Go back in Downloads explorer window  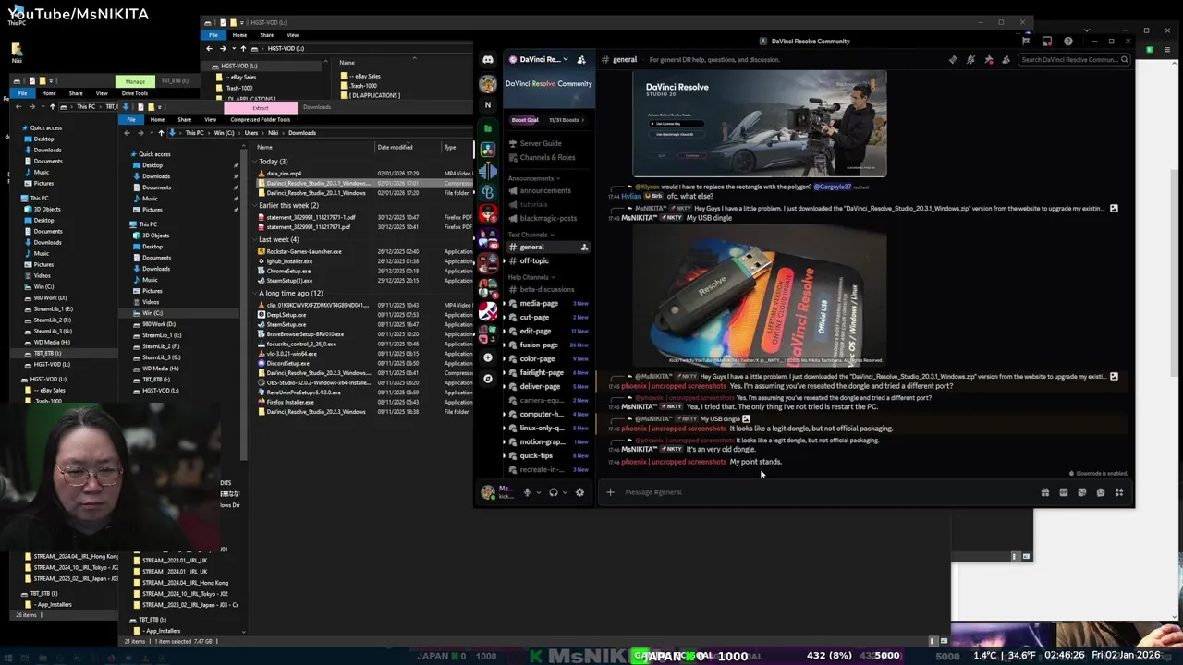pyautogui.click(x=128, y=133)
